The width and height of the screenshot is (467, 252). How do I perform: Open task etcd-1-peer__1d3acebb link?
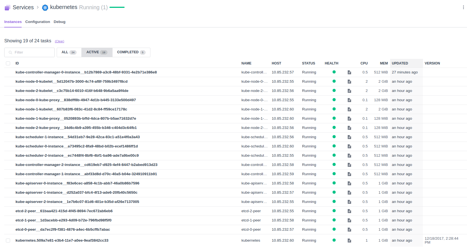63,220
